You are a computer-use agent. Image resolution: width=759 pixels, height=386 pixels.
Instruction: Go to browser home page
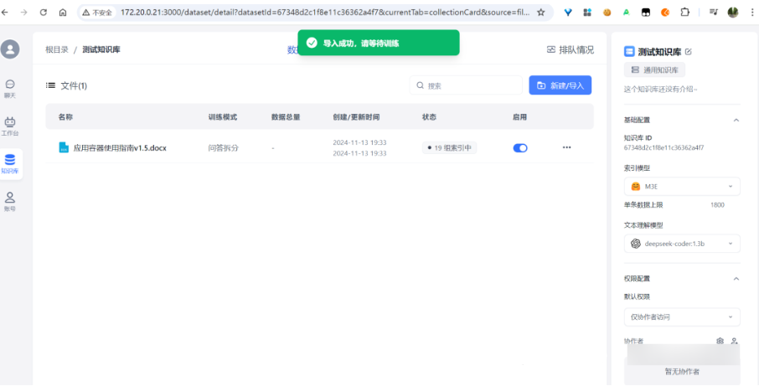coord(63,13)
